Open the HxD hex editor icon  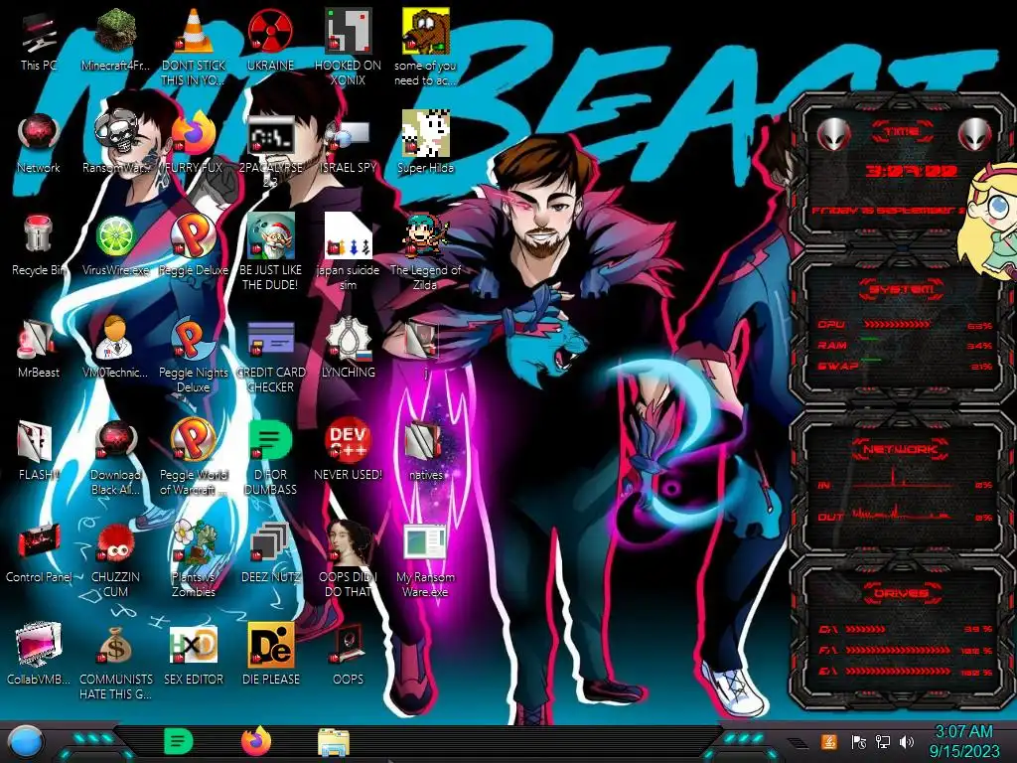pyautogui.click(x=194, y=656)
